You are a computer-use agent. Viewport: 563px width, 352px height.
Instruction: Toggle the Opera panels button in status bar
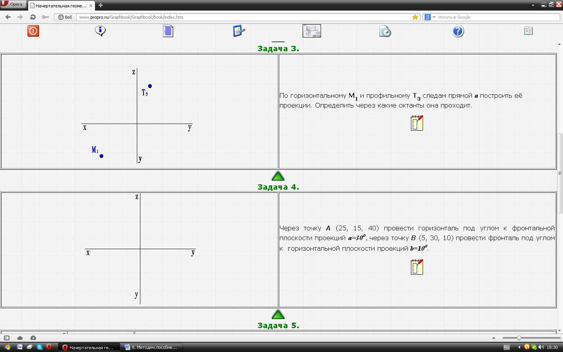pos(7,338)
